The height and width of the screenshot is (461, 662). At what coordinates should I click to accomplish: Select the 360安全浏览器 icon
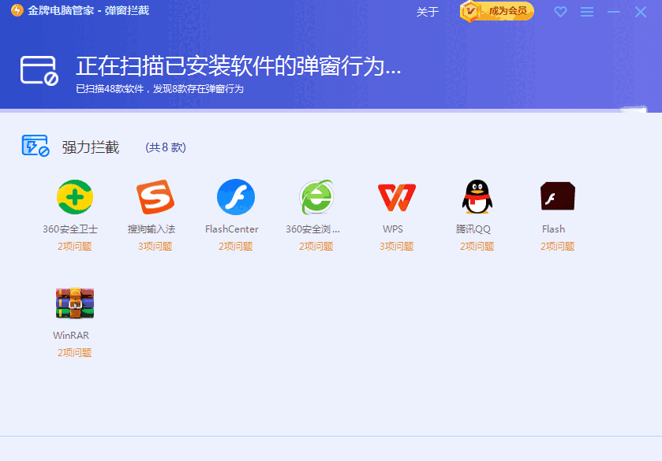(316, 197)
